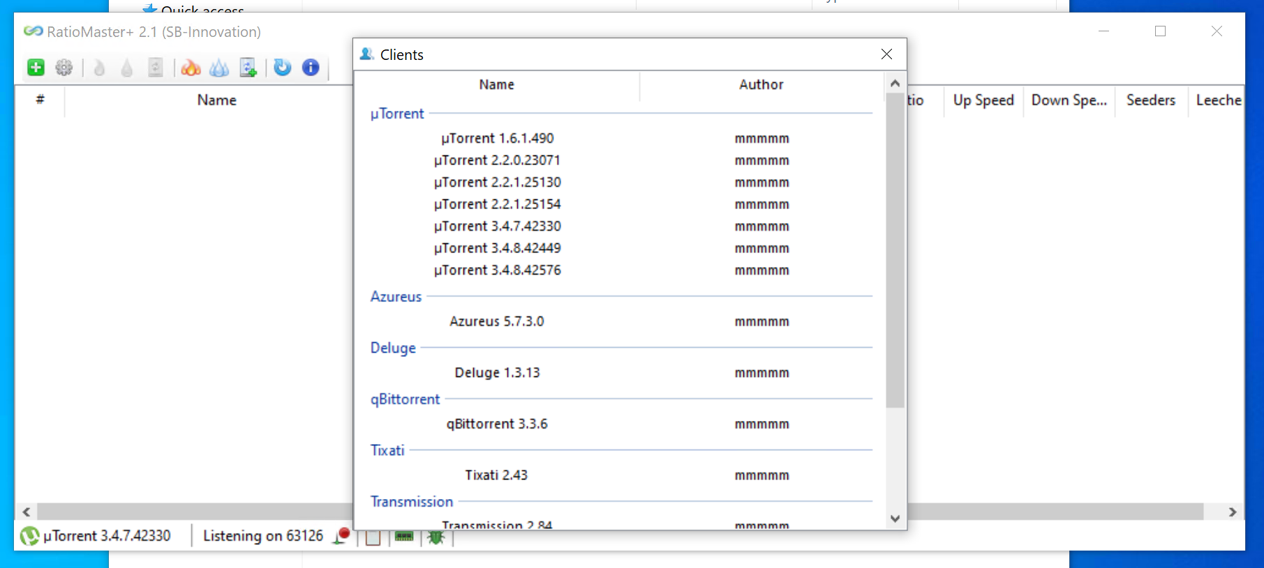Click the blank page icon in the status bar
The height and width of the screenshot is (568, 1264).
click(x=373, y=537)
